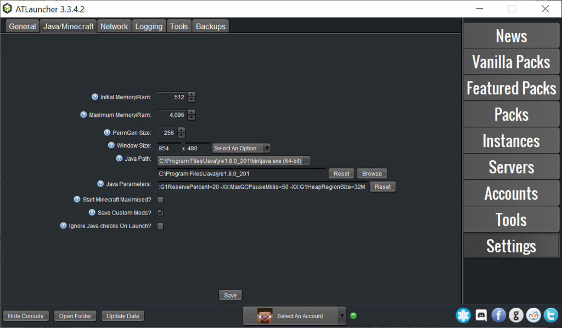Click the gray "g" social icon

pyautogui.click(x=516, y=315)
